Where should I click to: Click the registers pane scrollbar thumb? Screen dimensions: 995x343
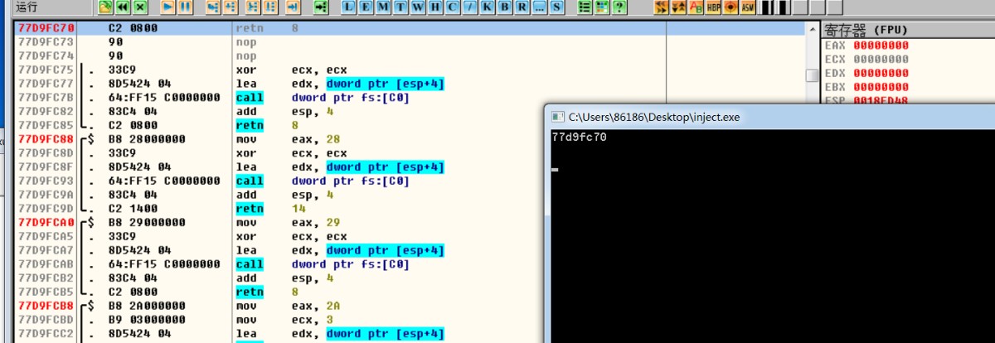pyautogui.click(x=813, y=75)
